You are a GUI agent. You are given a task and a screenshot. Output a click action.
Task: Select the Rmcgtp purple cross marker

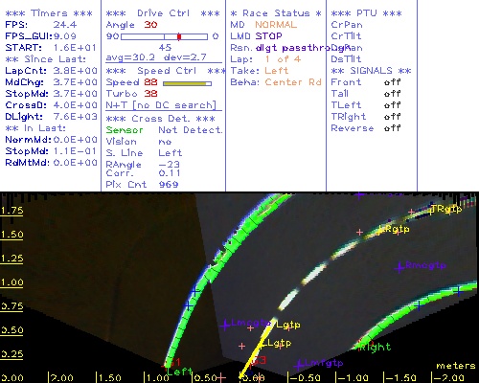click(399, 267)
